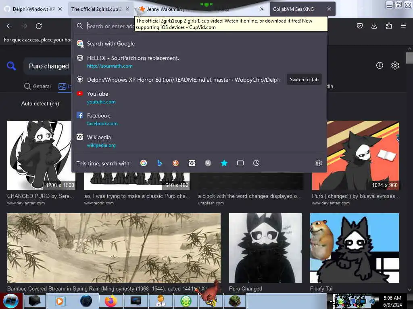Open the HELLO! SourPatch.org replacement suggestion
Viewport: 413px width, 309px height.
[199, 62]
